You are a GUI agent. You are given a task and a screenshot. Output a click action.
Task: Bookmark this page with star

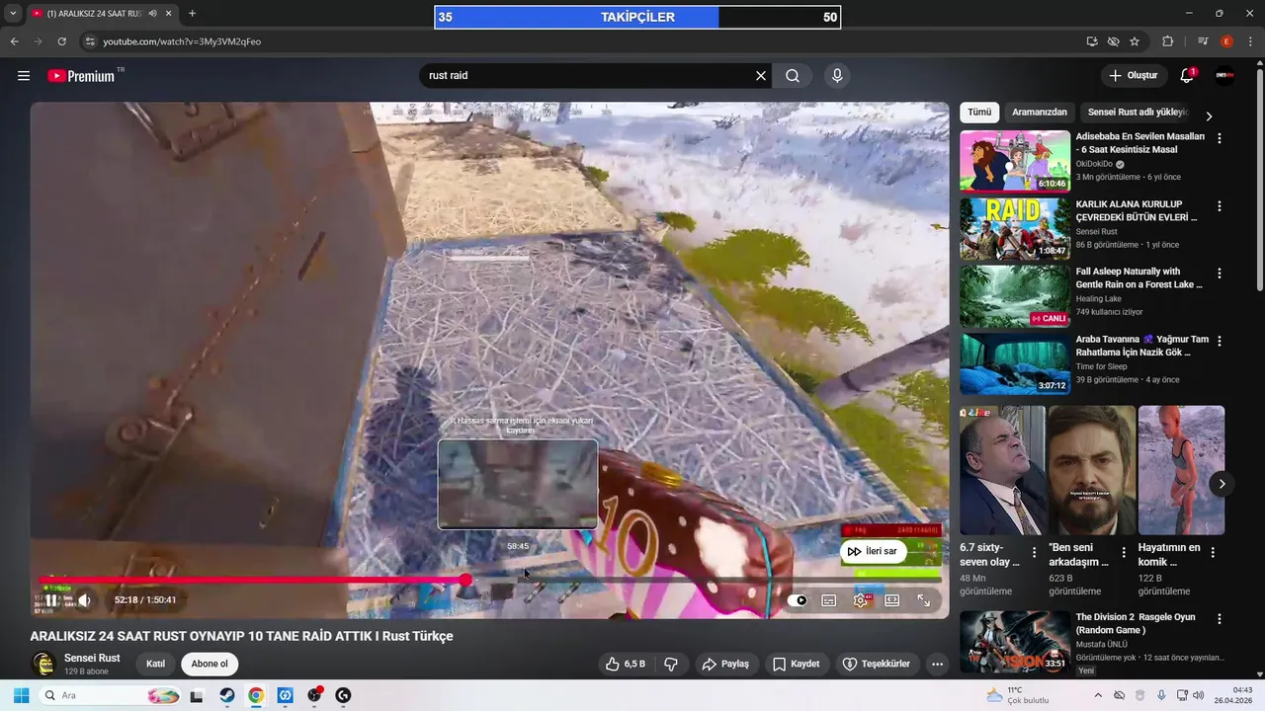point(1135,41)
